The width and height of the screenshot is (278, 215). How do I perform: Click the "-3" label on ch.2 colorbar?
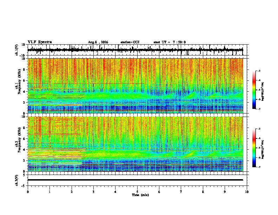pos(259,129)
